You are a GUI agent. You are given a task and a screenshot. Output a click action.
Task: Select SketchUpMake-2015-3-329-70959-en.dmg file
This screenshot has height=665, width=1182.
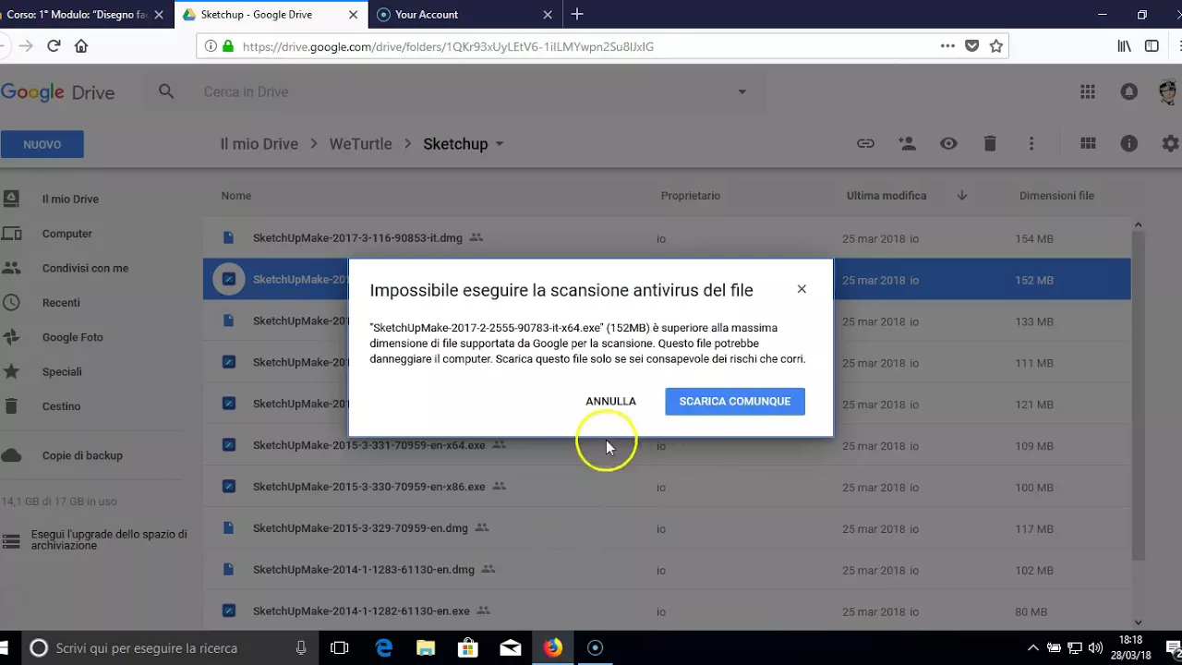667,528
